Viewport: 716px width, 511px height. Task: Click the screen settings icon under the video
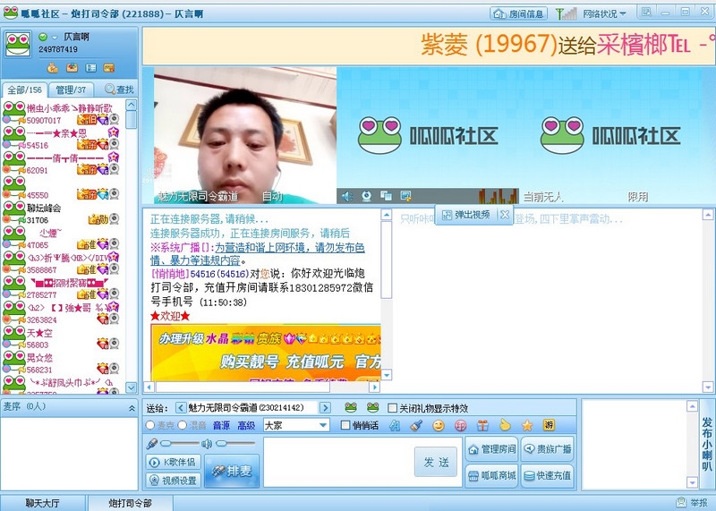405,196
